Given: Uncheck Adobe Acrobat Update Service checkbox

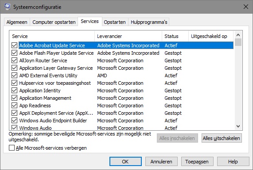Looking at the screenshot, I should point(14,45).
